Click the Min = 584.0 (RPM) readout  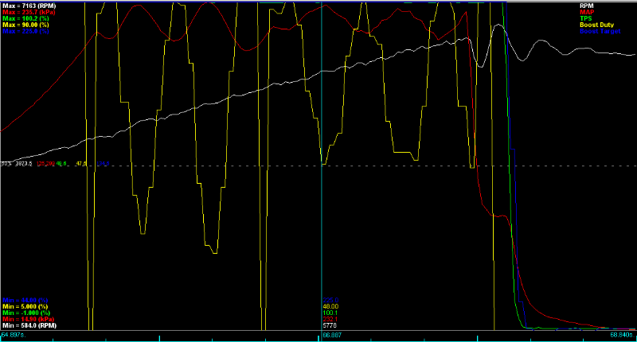[28, 326]
